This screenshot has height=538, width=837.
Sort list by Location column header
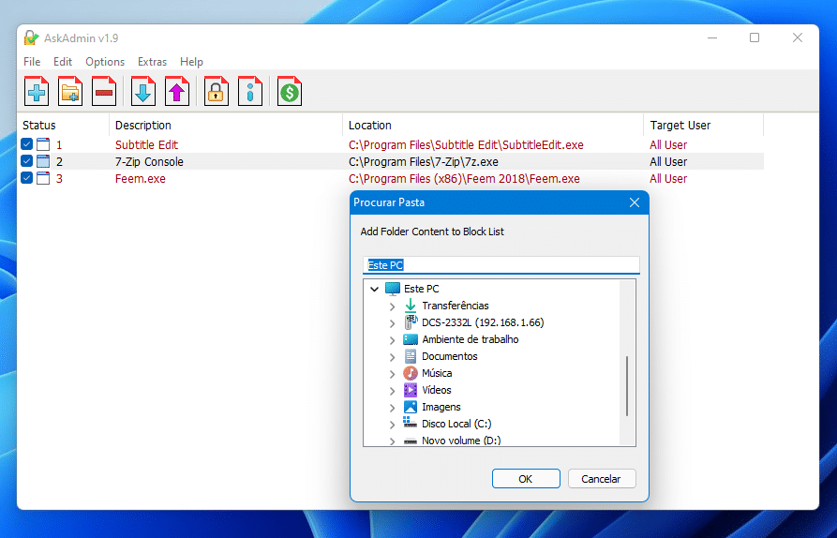point(493,125)
